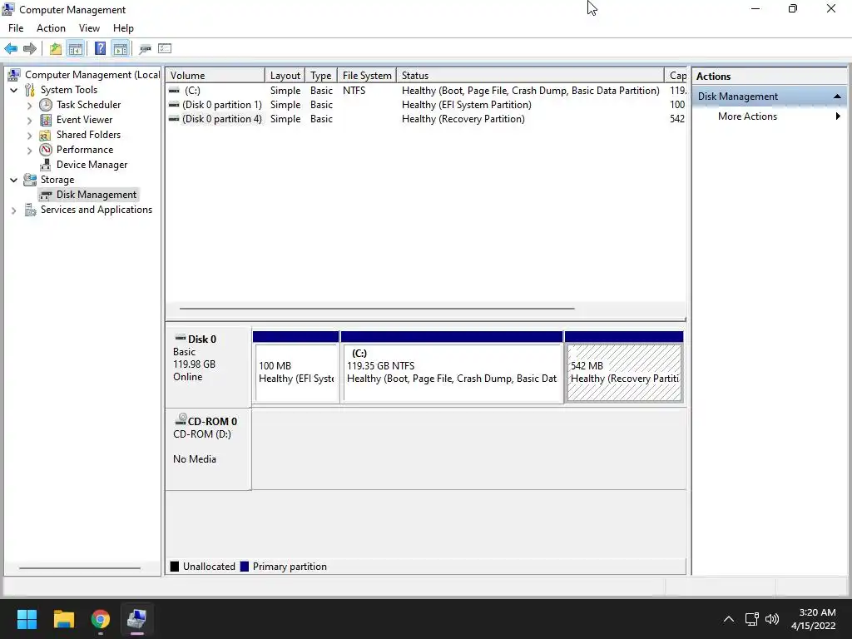Click the CD-ROM 0 disc icon
The width and height of the screenshot is (852, 639).
coord(181,419)
